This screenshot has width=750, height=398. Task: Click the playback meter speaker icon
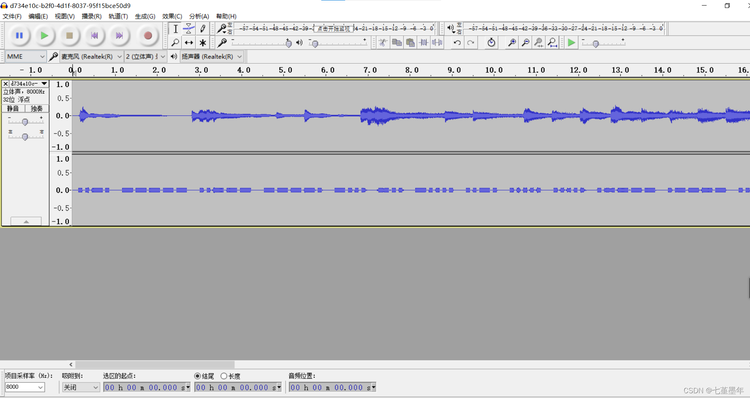(x=451, y=28)
